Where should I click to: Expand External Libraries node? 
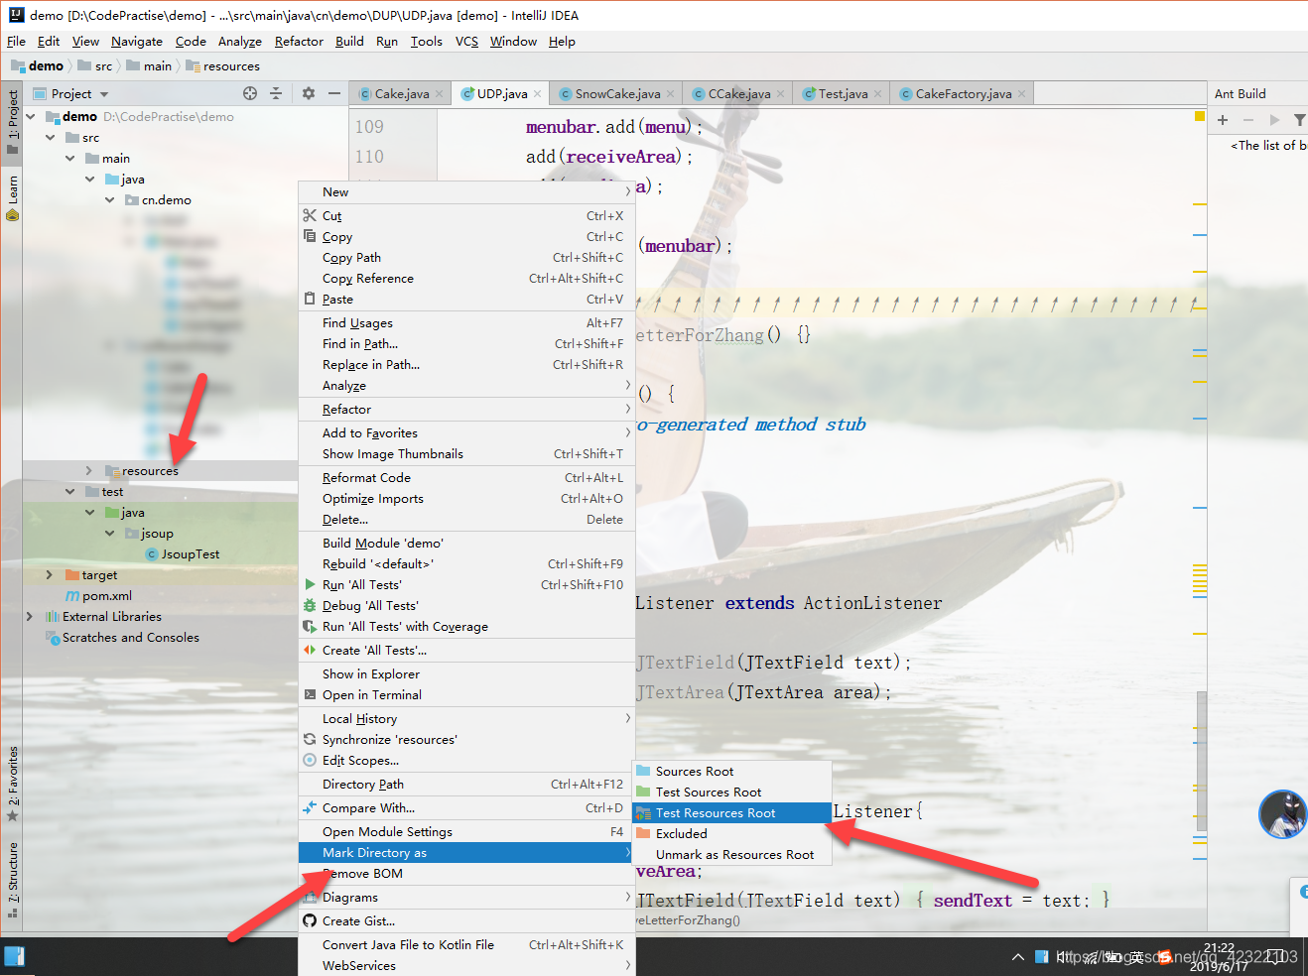(30, 616)
